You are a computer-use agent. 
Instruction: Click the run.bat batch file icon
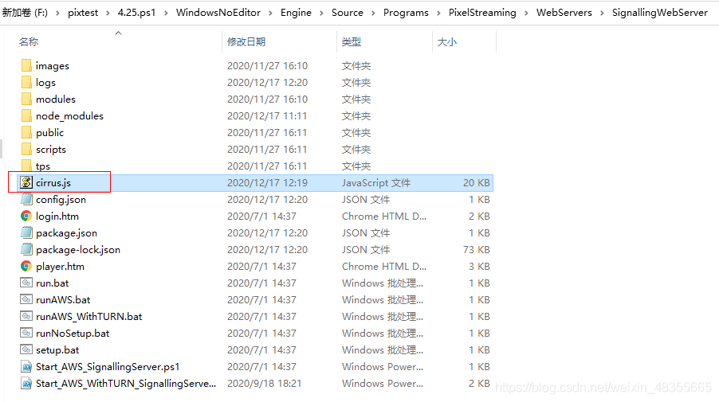[26, 283]
